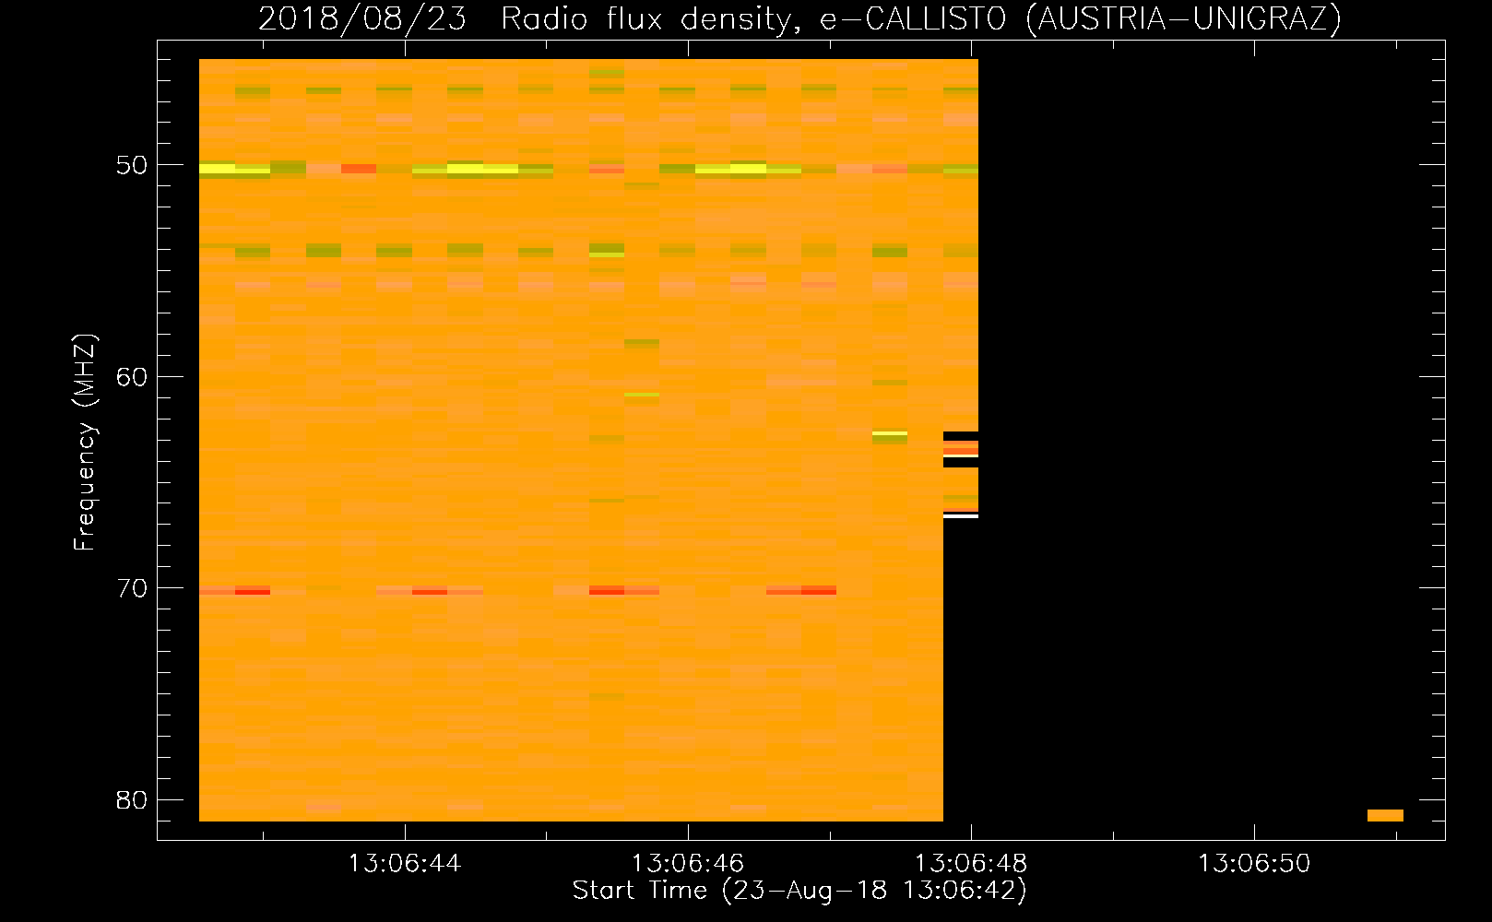This screenshot has height=922, width=1492.
Task: Click the 60 frequency tick label
Action: coord(132,377)
